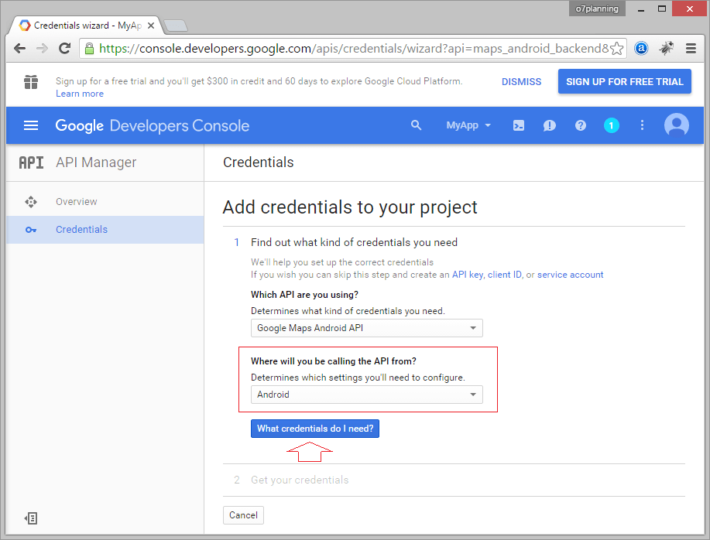This screenshot has width=710, height=540.
Task: Click the gift icon in trial banner
Action: tap(31, 82)
